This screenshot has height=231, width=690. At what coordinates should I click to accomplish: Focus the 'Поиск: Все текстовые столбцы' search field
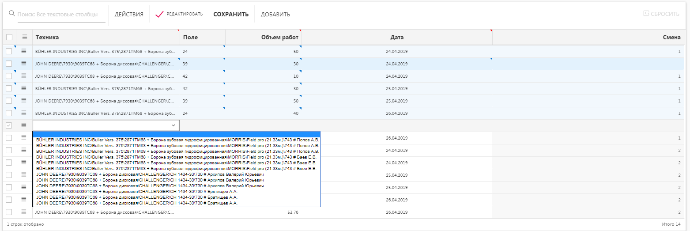61,14
